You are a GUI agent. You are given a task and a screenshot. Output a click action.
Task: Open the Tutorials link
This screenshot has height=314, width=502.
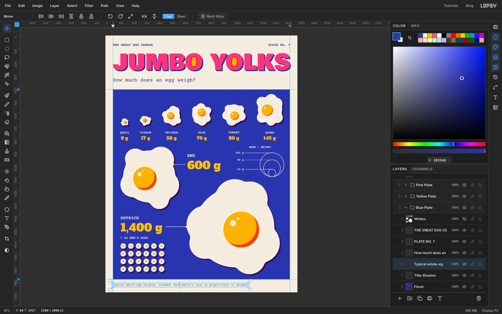451,6
